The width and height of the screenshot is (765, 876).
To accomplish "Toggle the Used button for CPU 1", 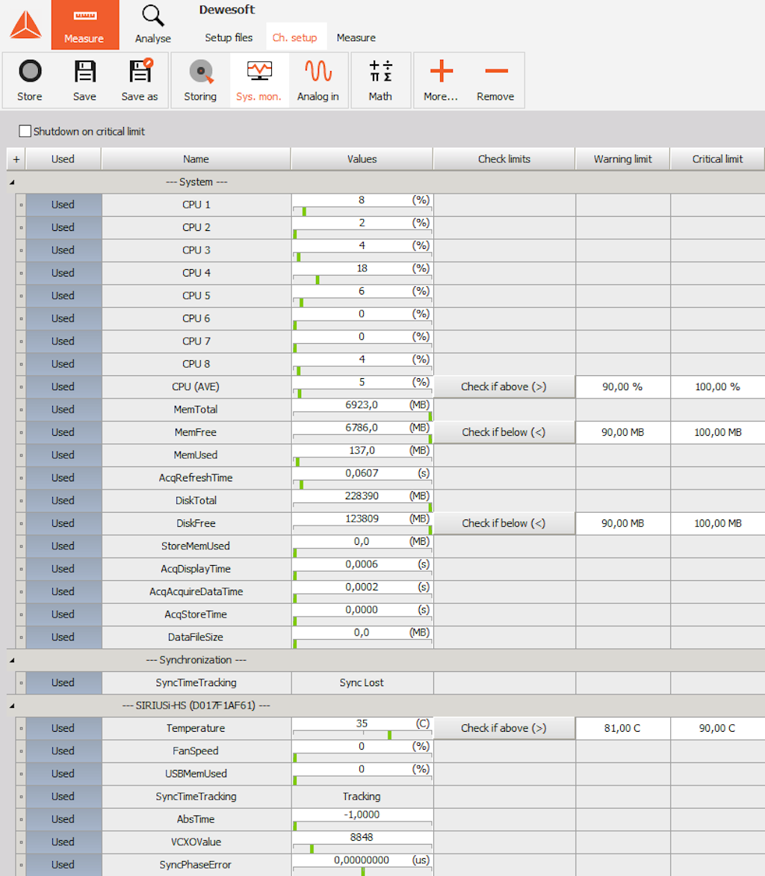I will click(x=64, y=205).
